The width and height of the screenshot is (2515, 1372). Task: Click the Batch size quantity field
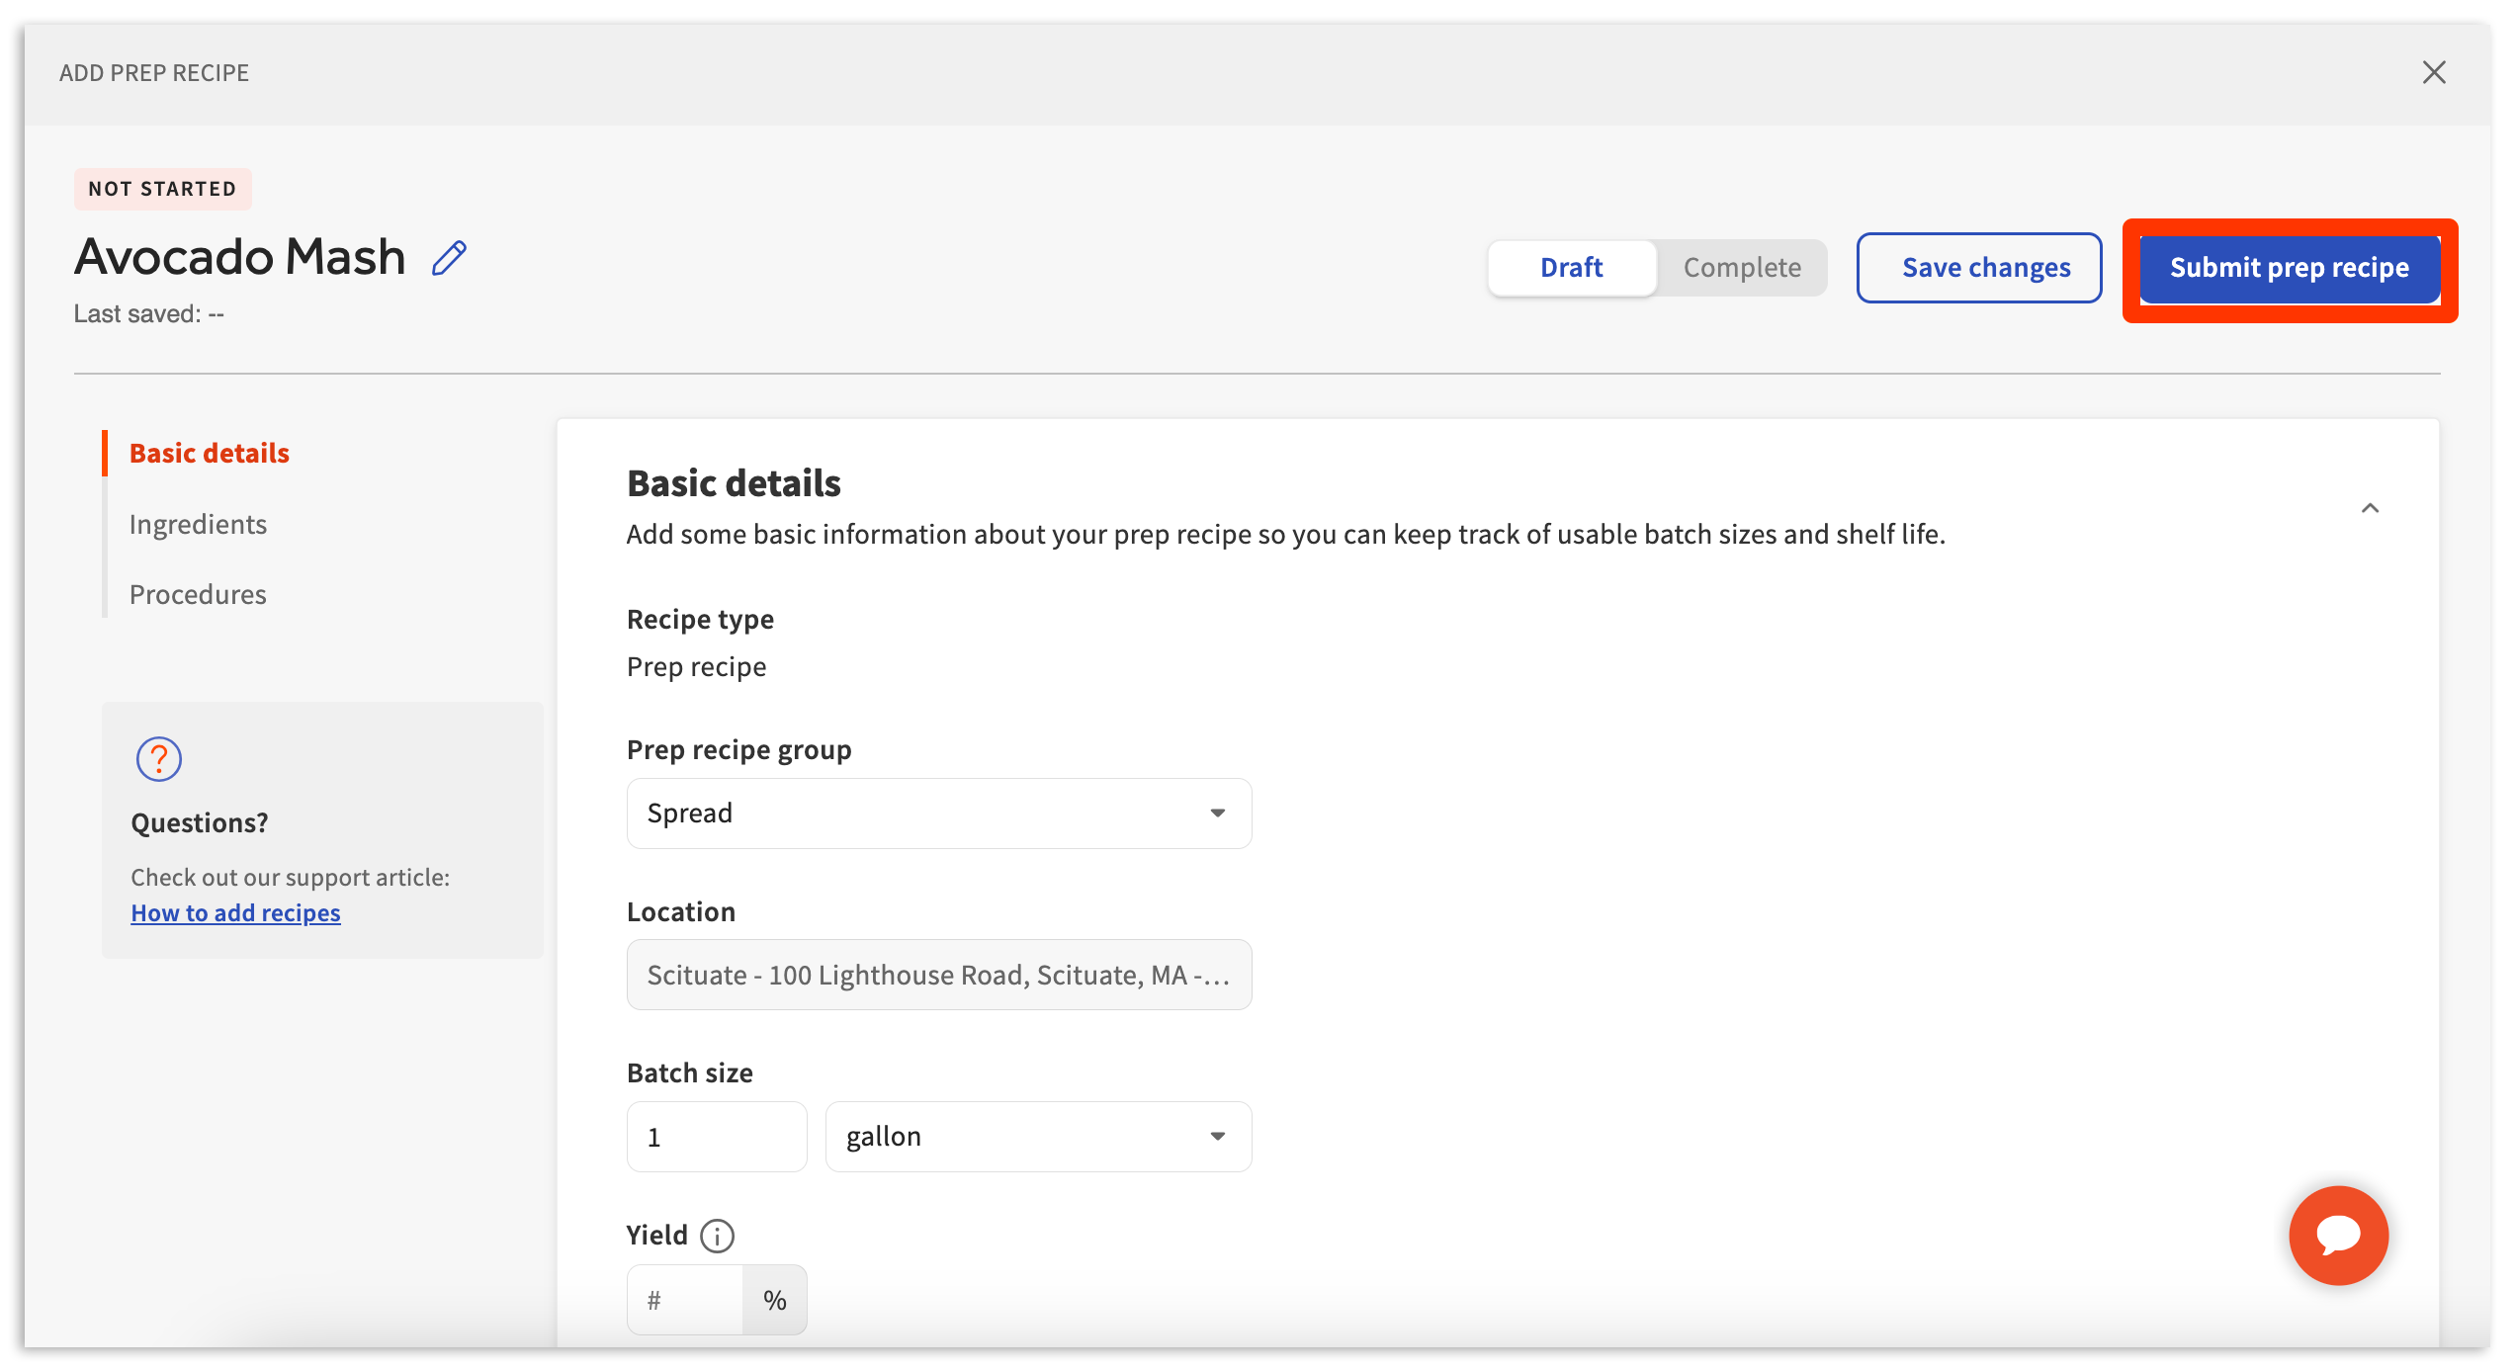point(716,1137)
